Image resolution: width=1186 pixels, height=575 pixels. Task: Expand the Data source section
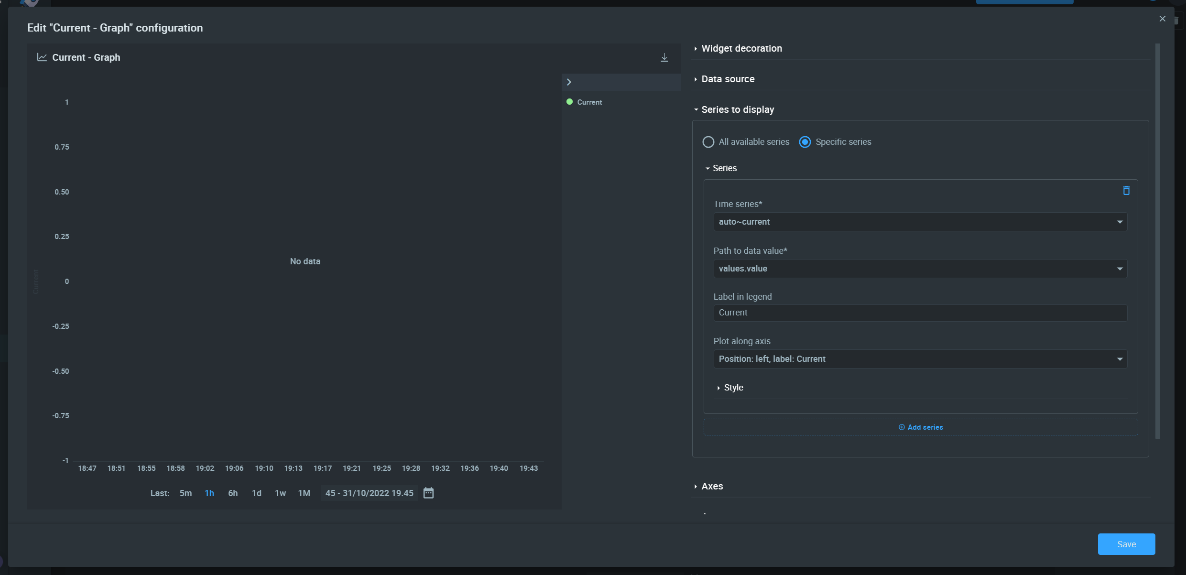[724, 79]
